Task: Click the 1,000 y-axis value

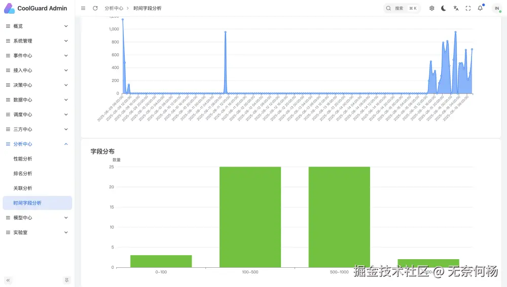Action: 114,29
